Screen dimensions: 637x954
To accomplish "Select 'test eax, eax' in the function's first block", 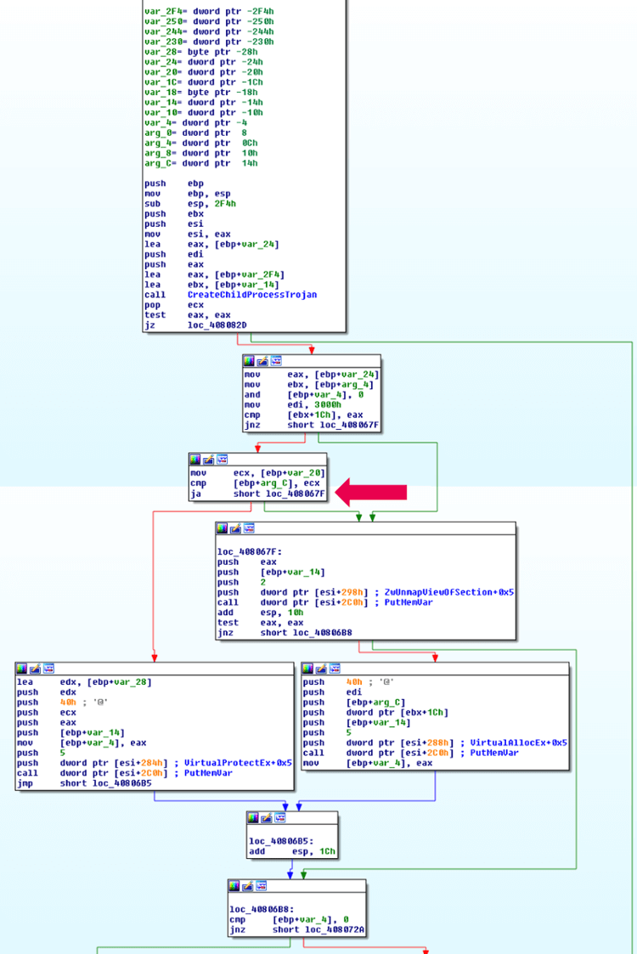I will (x=188, y=314).
